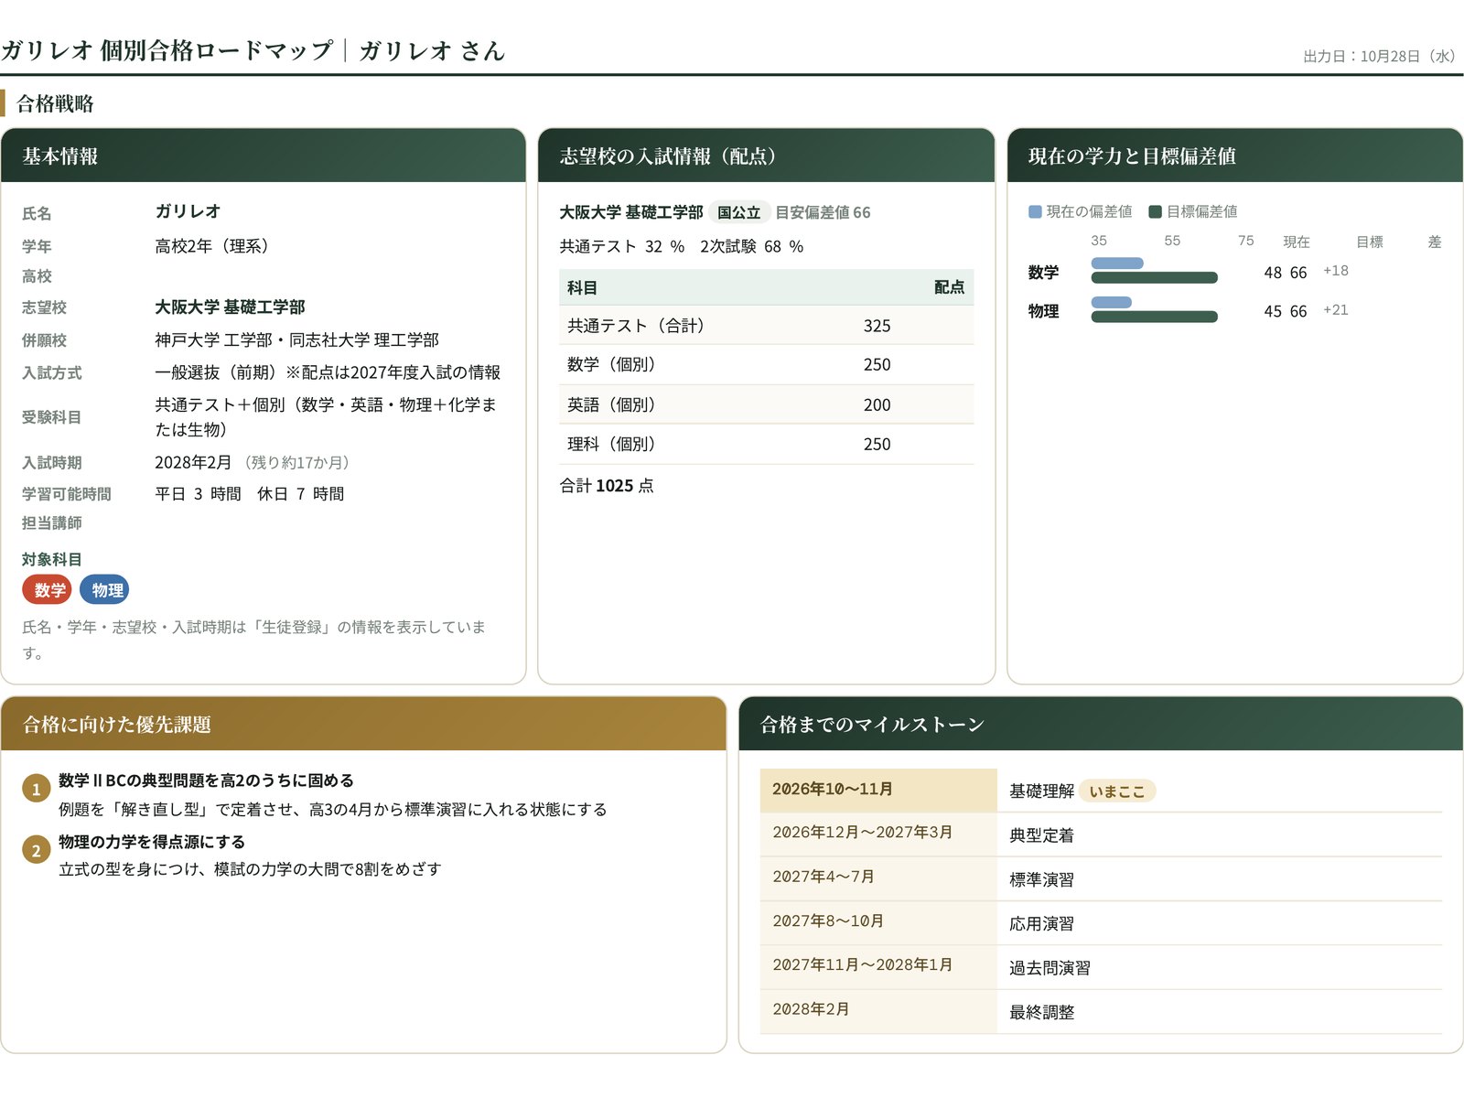
Task: Click the 国公立 badge
Action: 738,212
